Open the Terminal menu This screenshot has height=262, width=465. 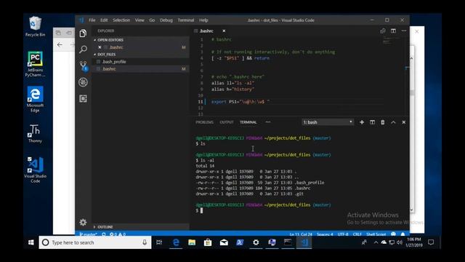[x=186, y=20]
